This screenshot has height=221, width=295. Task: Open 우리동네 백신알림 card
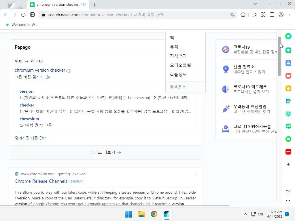[x=249, y=109]
